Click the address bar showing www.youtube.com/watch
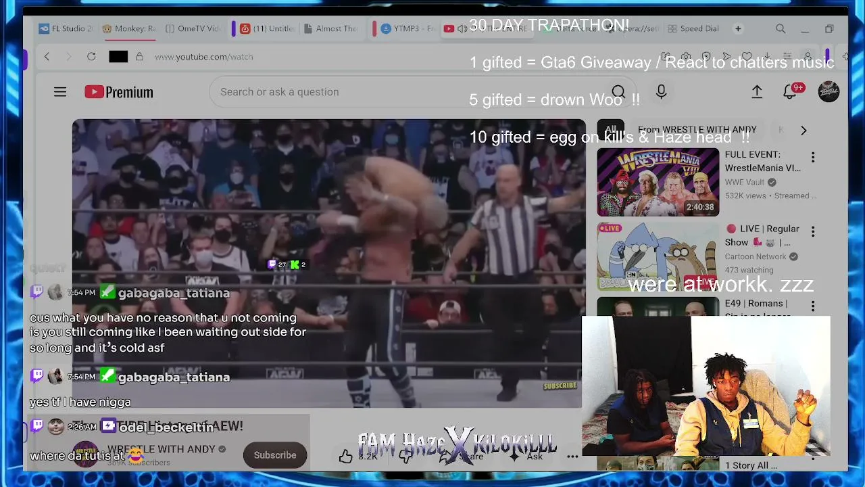Screen dimensions: 865x487 point(204,57)
